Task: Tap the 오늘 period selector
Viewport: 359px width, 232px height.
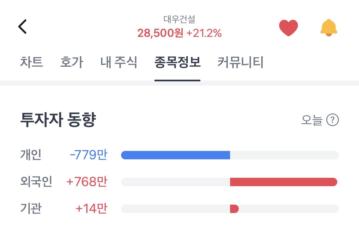Action: coord(312,120)
